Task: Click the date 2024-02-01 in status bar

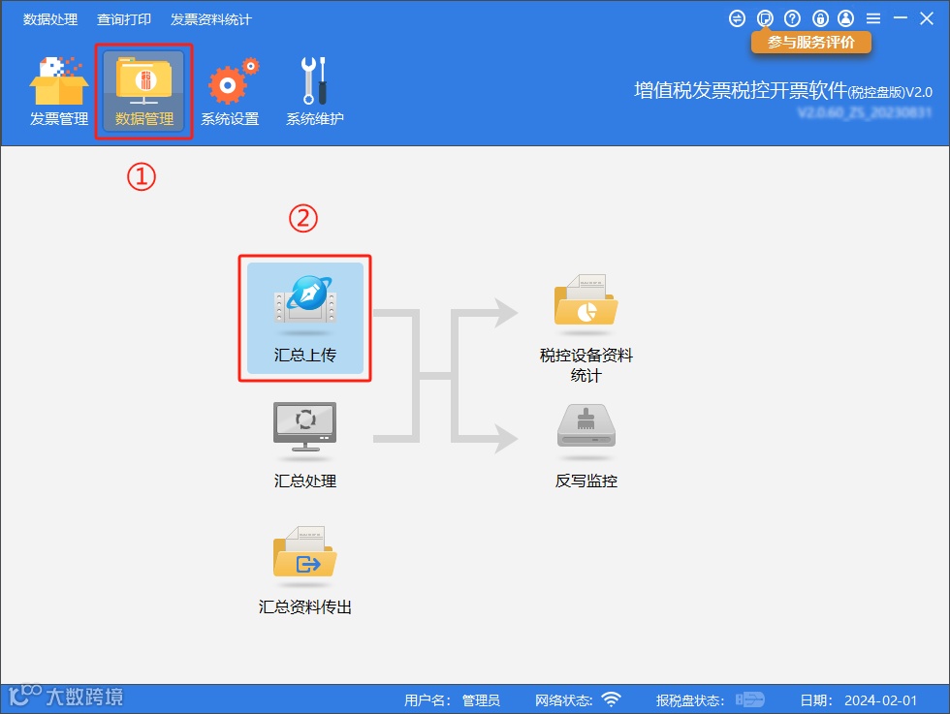Action: [x=880, y=700]
